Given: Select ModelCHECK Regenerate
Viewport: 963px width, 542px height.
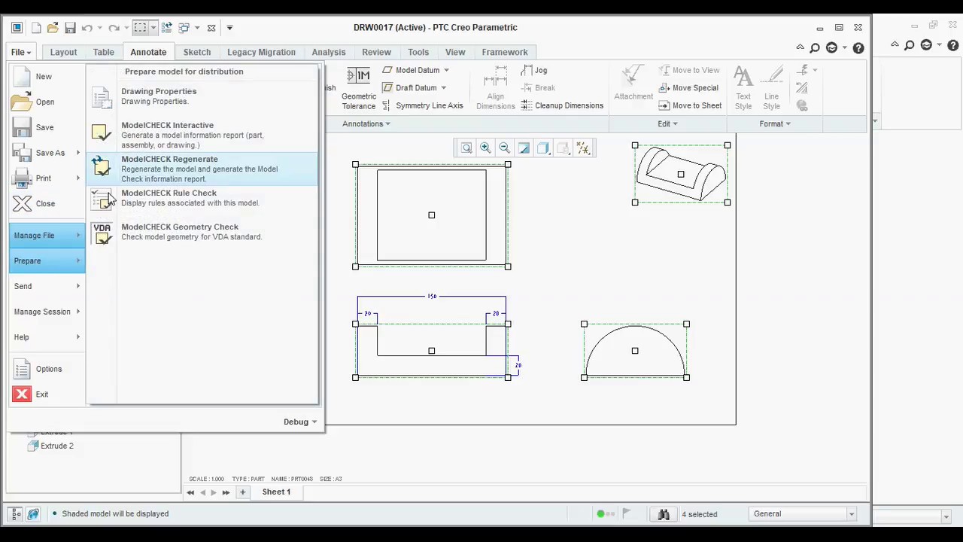Looking at the screenshot, I should pos(203,169).
